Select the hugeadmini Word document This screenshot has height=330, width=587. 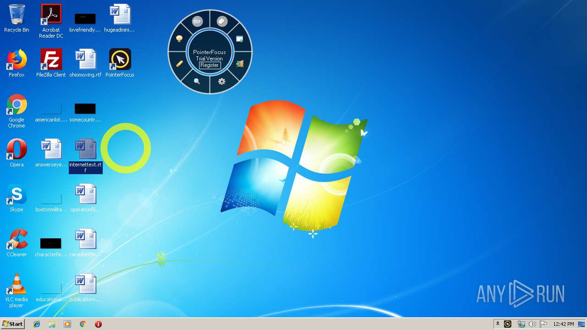pos(119,19)
